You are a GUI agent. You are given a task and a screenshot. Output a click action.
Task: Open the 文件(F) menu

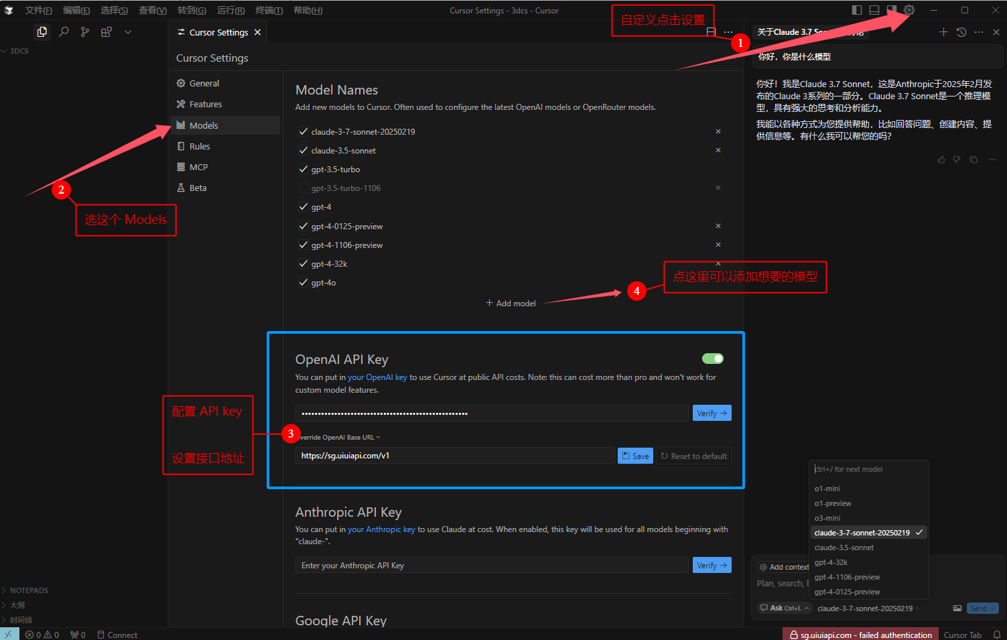coord(38,10)
